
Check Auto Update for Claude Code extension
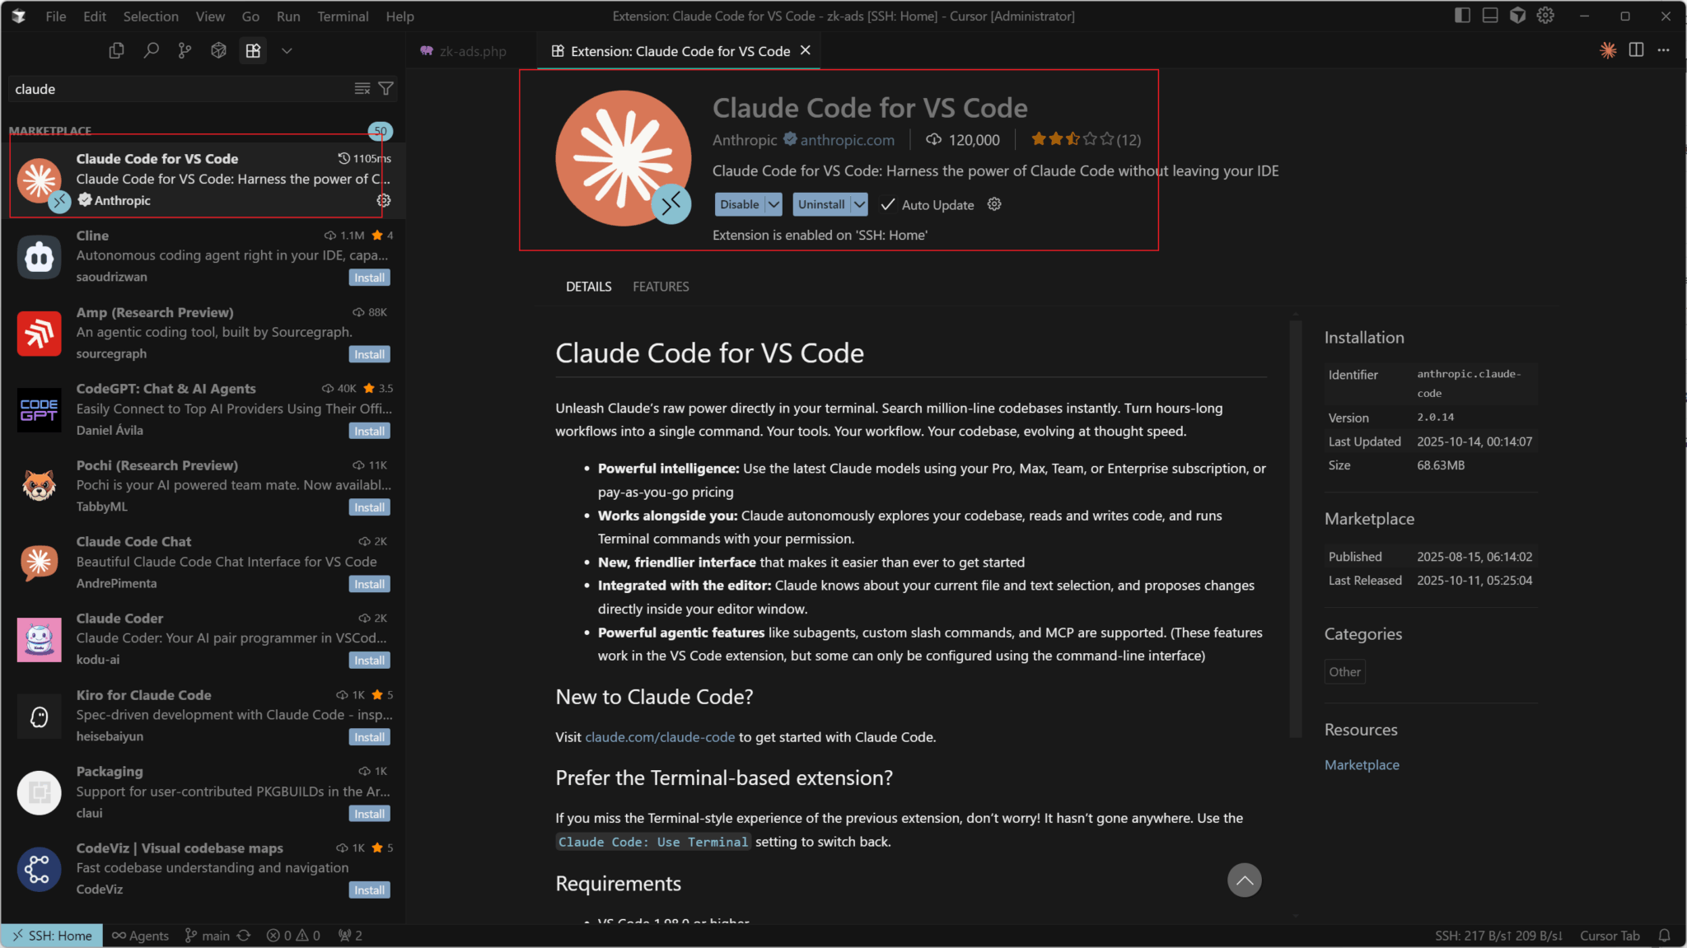888,204
